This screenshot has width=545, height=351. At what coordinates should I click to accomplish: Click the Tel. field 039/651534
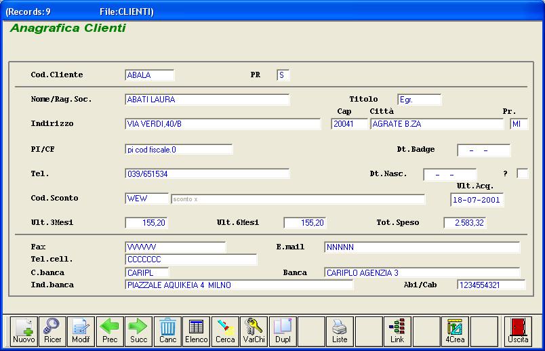tap(207, 173)
